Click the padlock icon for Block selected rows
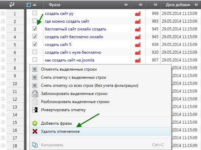 coord(35,94)
